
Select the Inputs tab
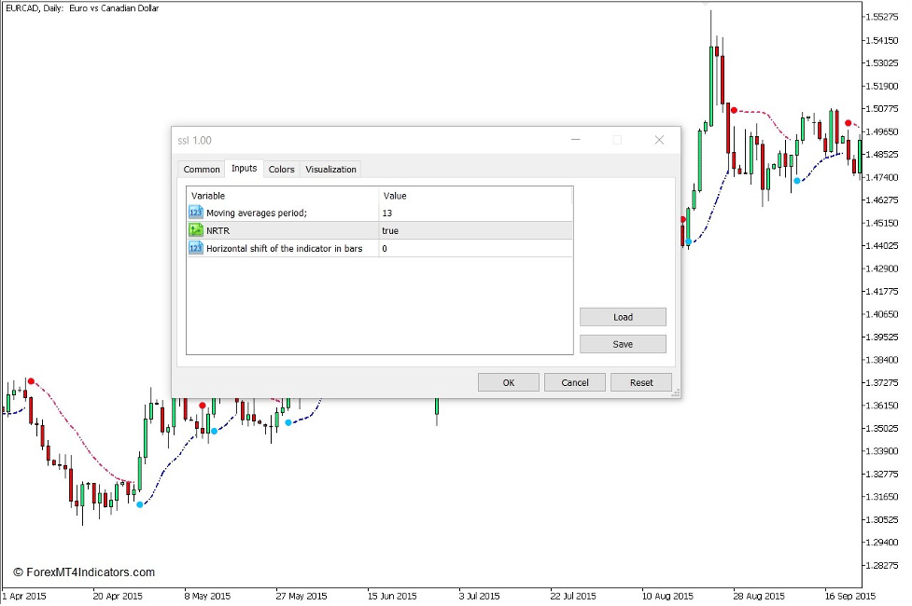tap(244, 169)
